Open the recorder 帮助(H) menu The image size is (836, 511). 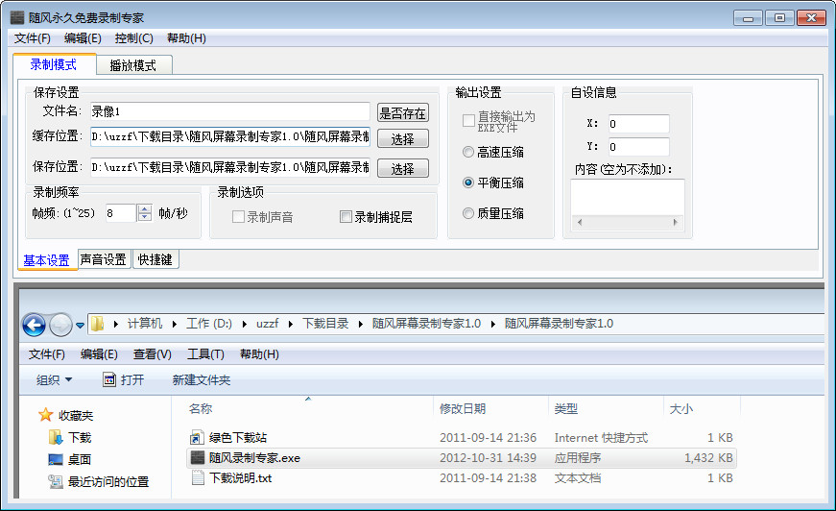click(186, 38)
